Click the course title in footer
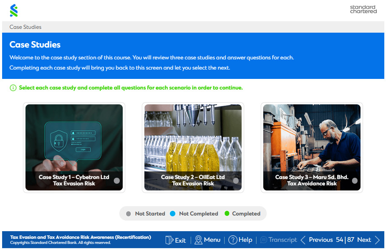 81,237
